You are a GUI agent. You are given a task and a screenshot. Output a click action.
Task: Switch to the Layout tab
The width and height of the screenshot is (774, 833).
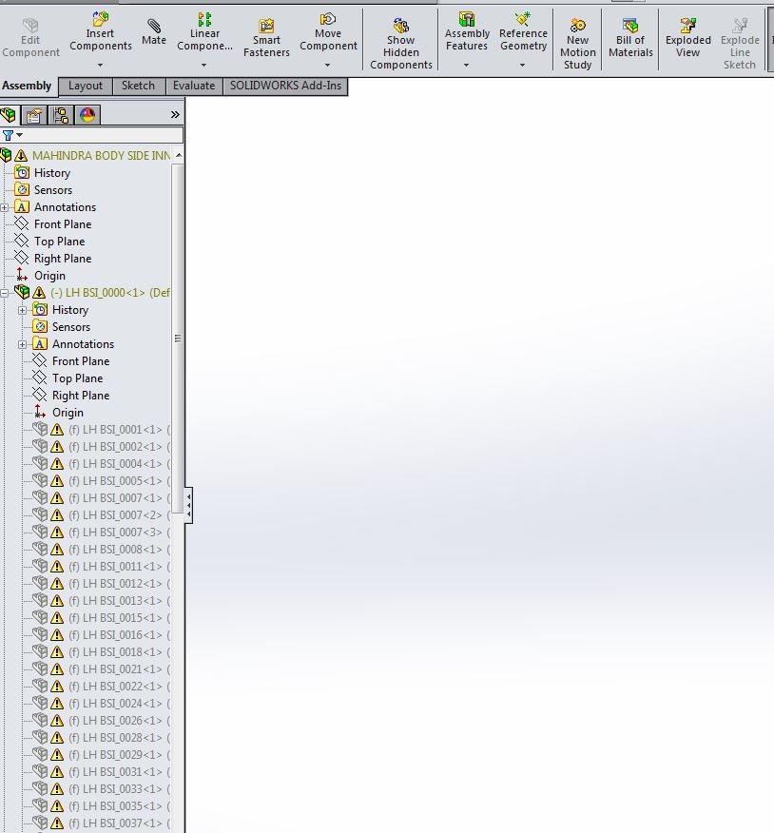click(x=86, y=86)
